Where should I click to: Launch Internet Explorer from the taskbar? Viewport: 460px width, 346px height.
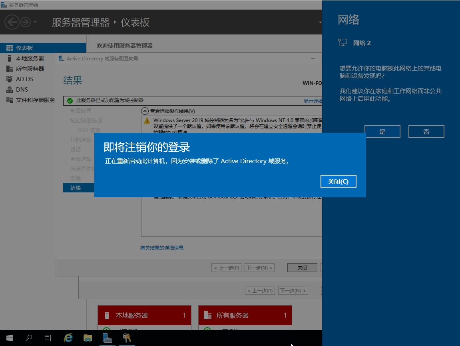tap(68, 338)
